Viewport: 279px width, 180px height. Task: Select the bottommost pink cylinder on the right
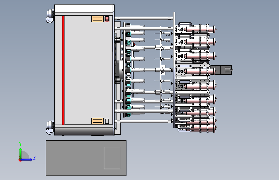click(x=201, y=128)
